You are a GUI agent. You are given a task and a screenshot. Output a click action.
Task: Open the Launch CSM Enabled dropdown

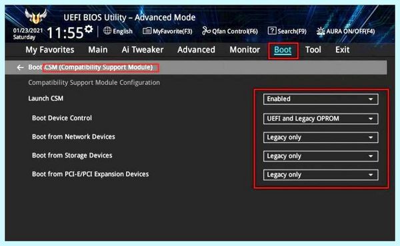pos(321,99)
